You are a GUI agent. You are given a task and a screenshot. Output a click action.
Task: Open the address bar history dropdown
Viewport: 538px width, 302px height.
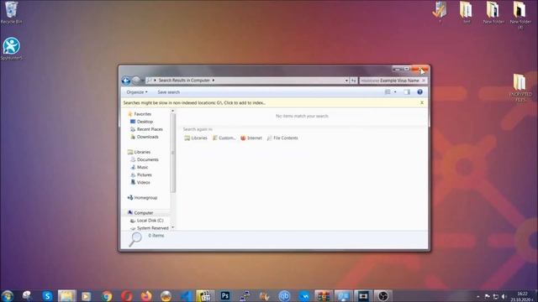(x=346, y=81)
